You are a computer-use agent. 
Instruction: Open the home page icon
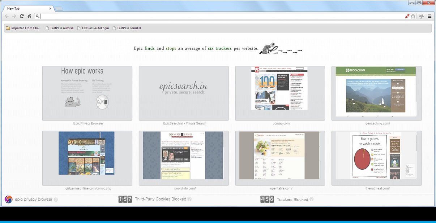coord(29,16)
